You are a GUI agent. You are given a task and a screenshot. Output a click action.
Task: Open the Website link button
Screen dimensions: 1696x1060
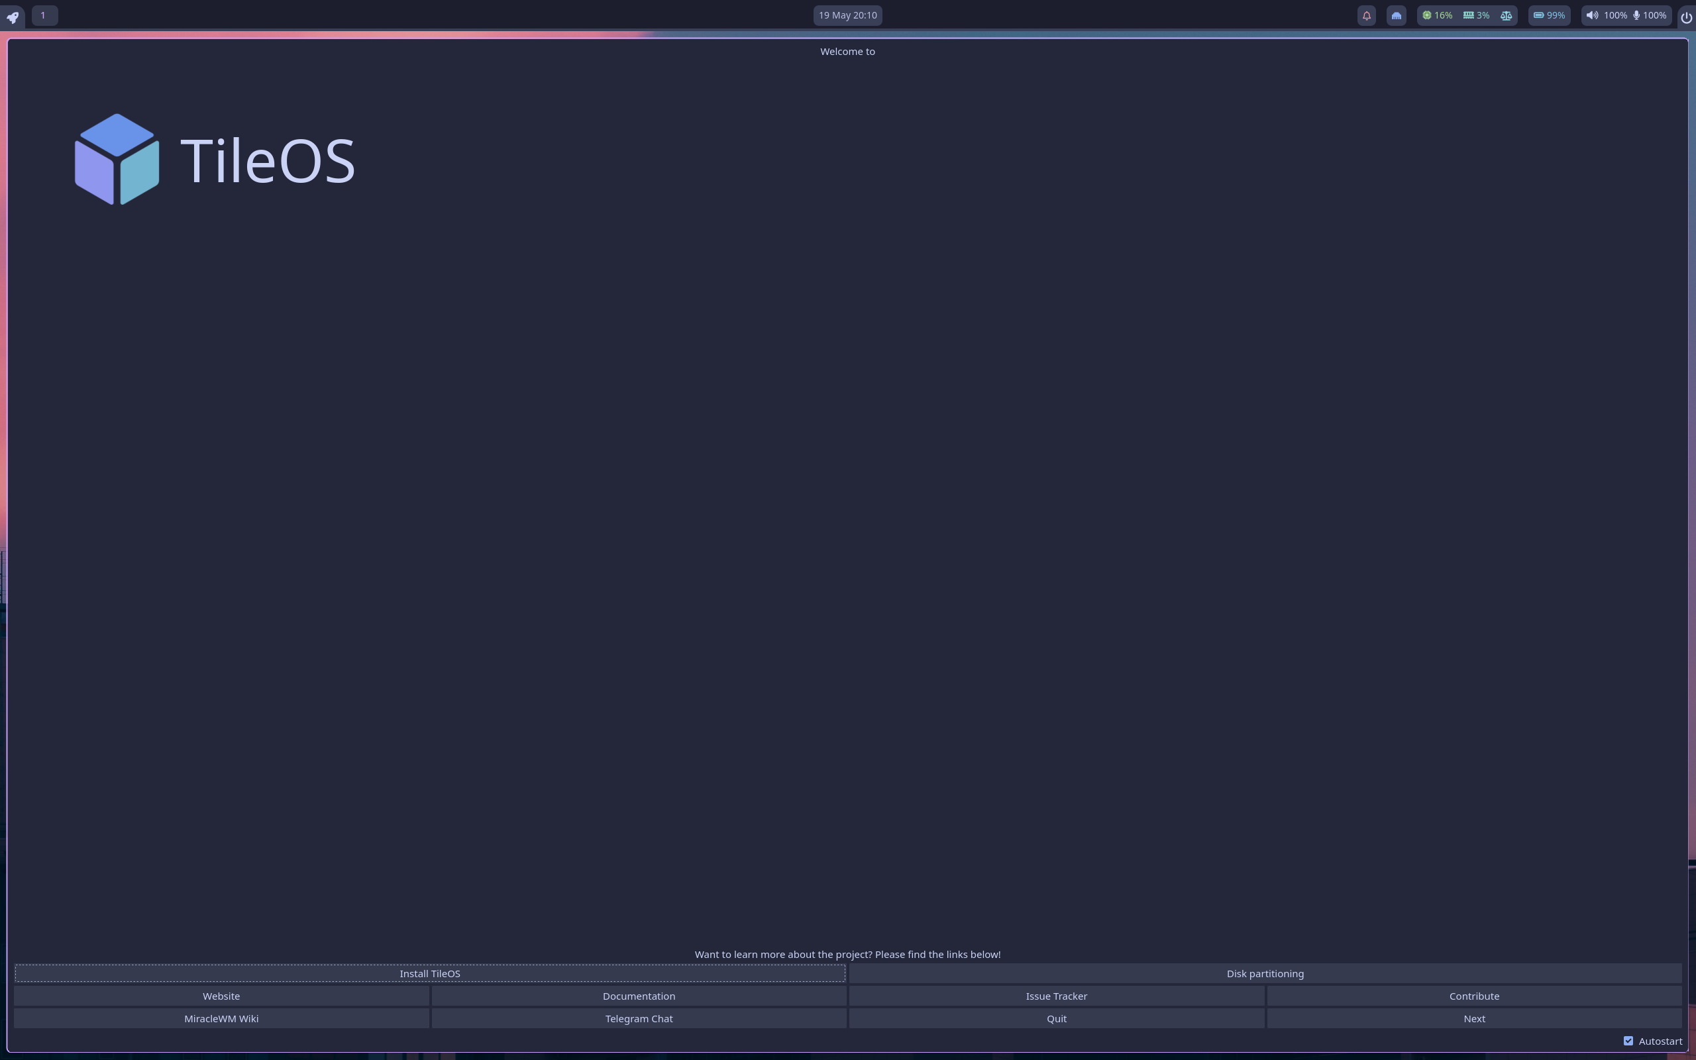221,996
